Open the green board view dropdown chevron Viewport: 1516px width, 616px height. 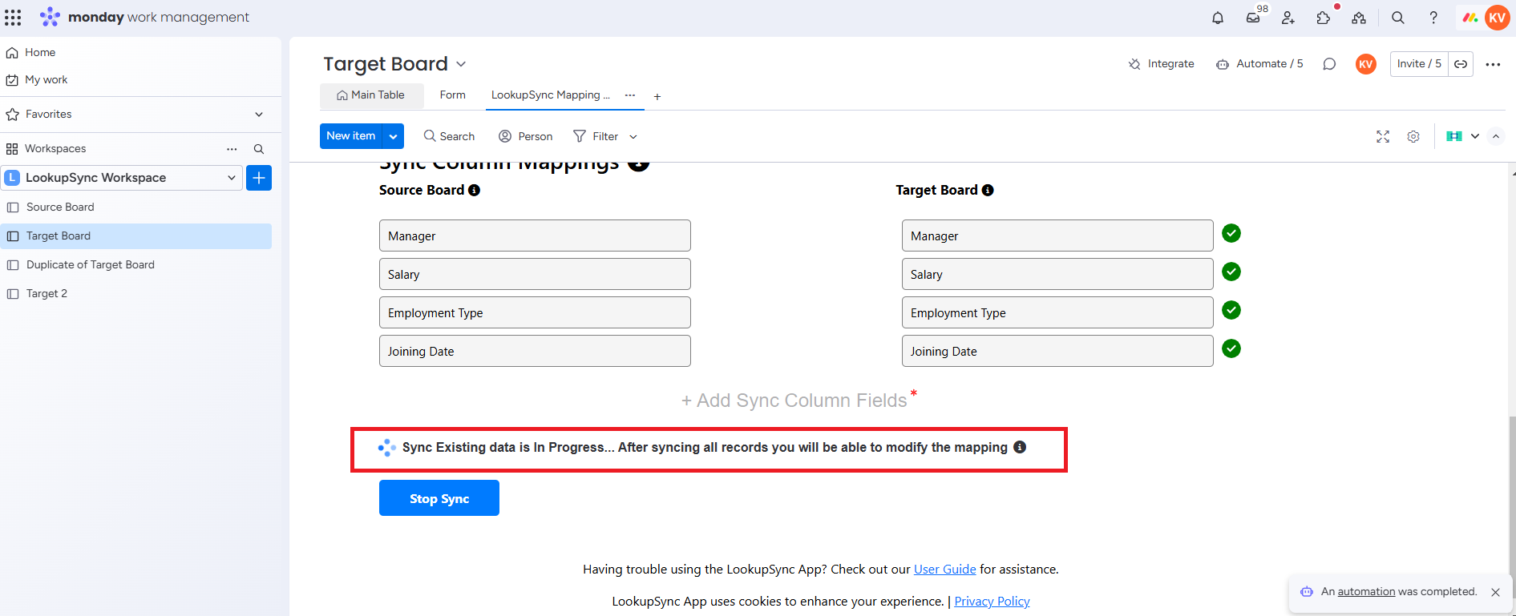tap(1474, 136)
